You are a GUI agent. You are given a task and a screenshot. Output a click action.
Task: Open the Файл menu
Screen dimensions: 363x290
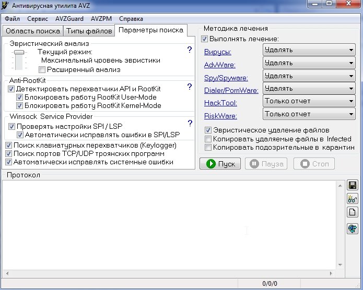[12, 18]
